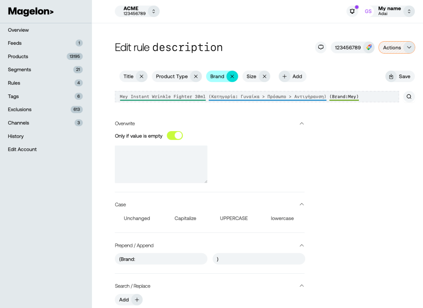Open Rules in sidebar
Screen dimensions: 423x308
point(14,83)
